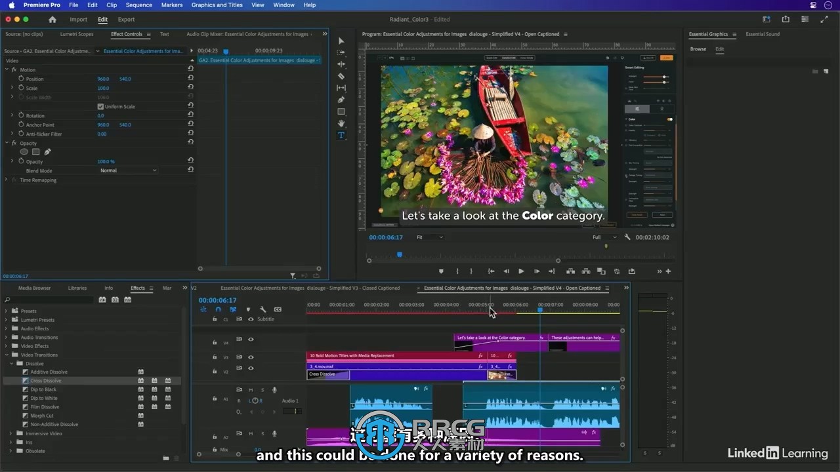Select the Slip tool
840x472 pixels.
tap(341, 88)
